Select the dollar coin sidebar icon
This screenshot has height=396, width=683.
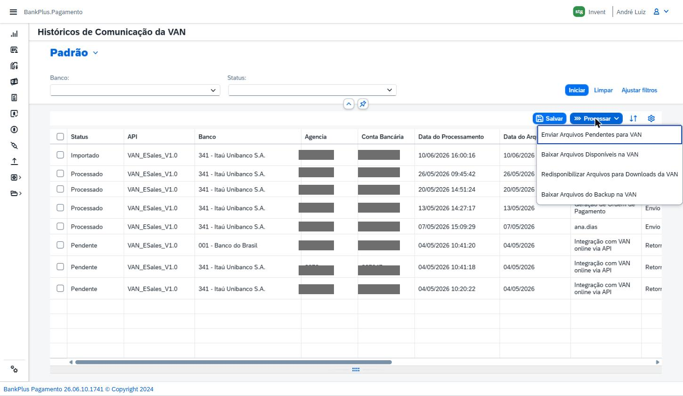14,130
